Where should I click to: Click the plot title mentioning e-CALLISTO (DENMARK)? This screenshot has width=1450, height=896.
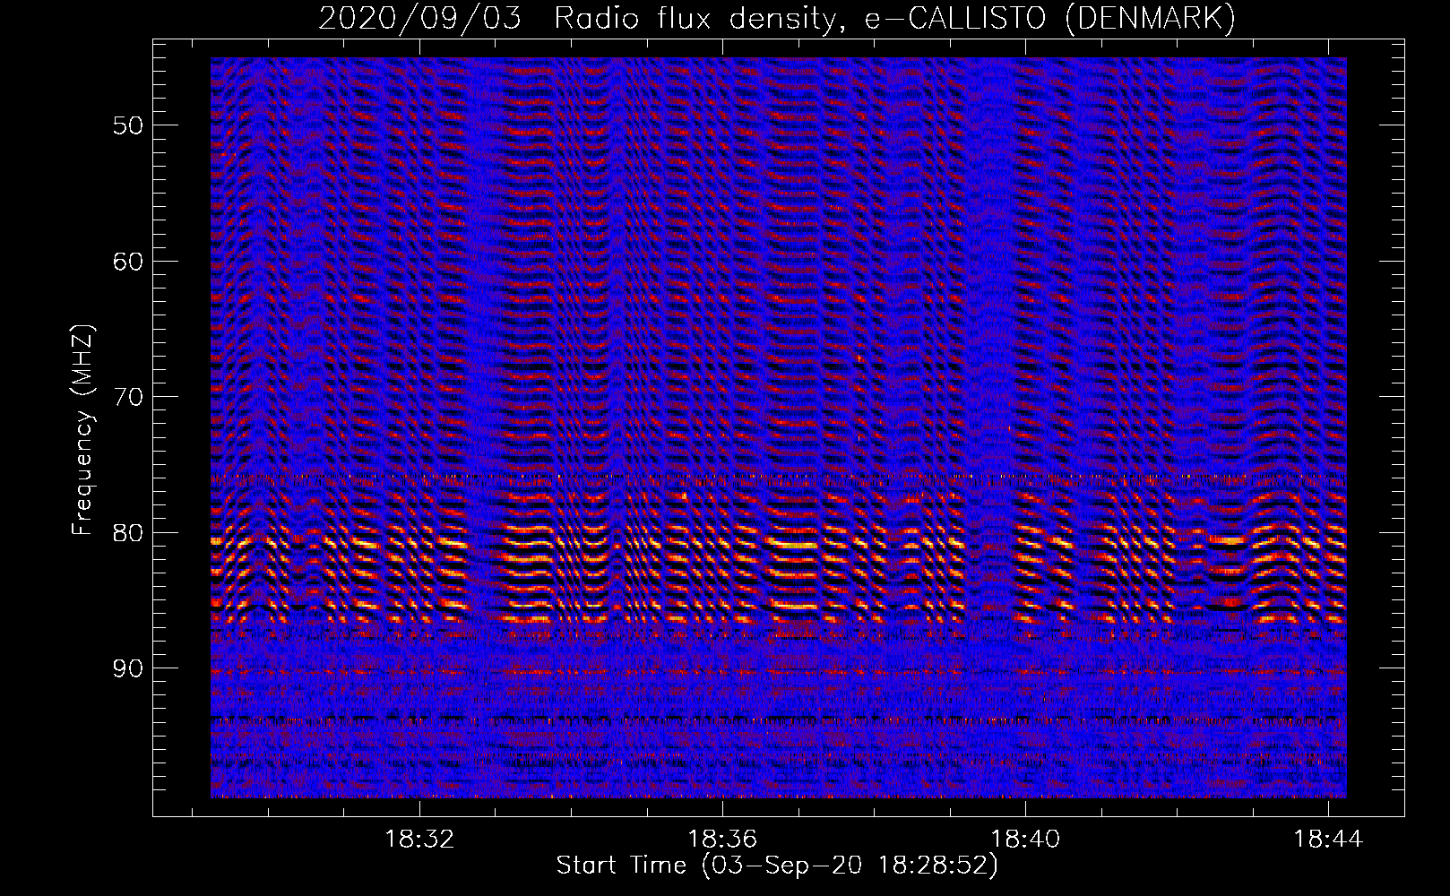[777, 19]
